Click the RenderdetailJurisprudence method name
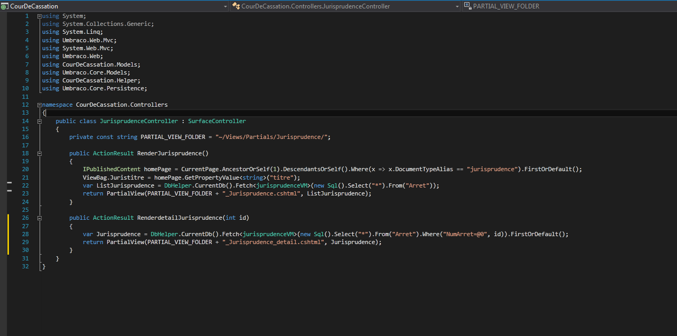The height and width of the screenshot is (336, 677). [180, 218]
